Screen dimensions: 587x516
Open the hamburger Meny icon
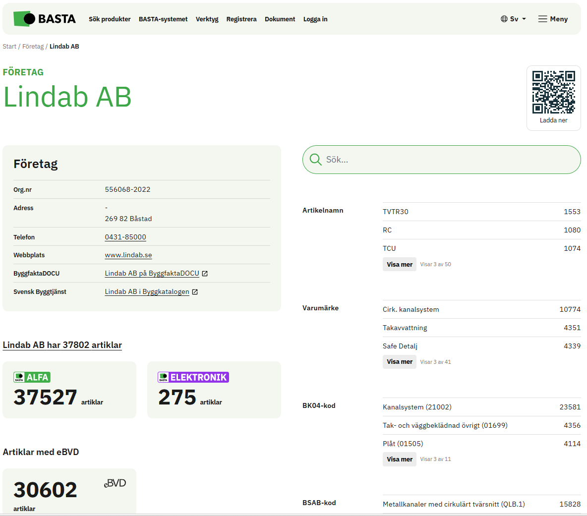point(543,19)
